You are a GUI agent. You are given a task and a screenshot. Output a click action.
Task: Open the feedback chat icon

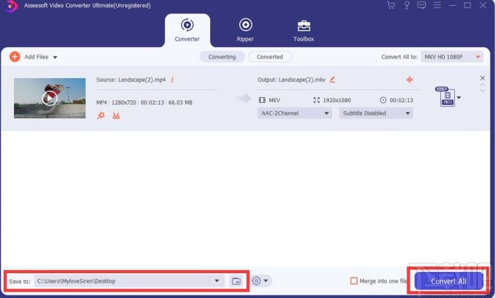pyautogui.click(x=421, y=5)
